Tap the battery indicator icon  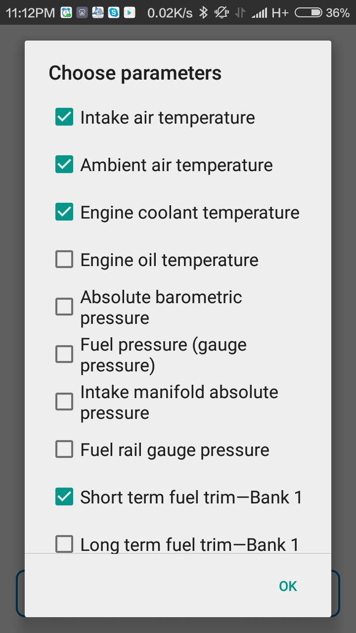click(x=309, y=13)
